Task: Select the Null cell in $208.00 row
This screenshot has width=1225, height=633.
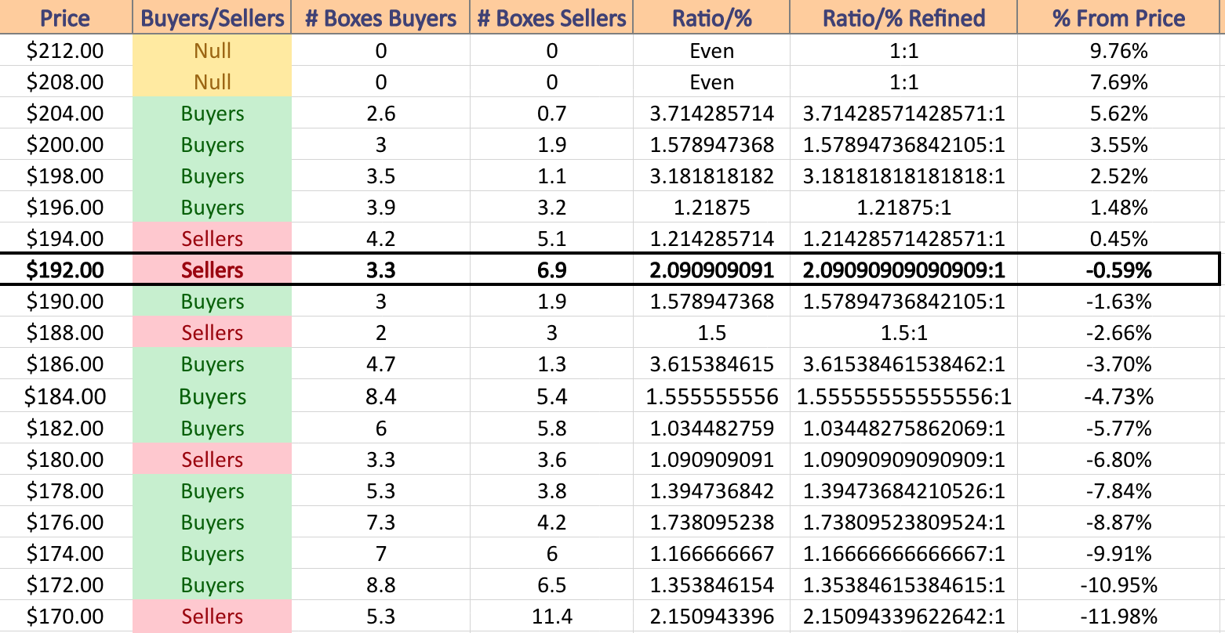Action: 212,82
